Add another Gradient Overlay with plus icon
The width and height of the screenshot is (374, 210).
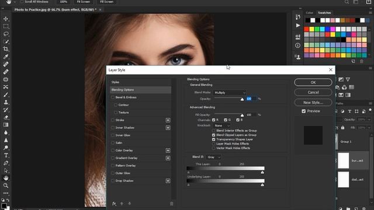click(x=168, y=158)
